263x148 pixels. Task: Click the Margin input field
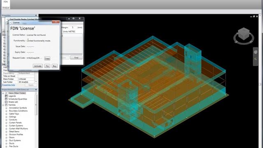point(73,28)
